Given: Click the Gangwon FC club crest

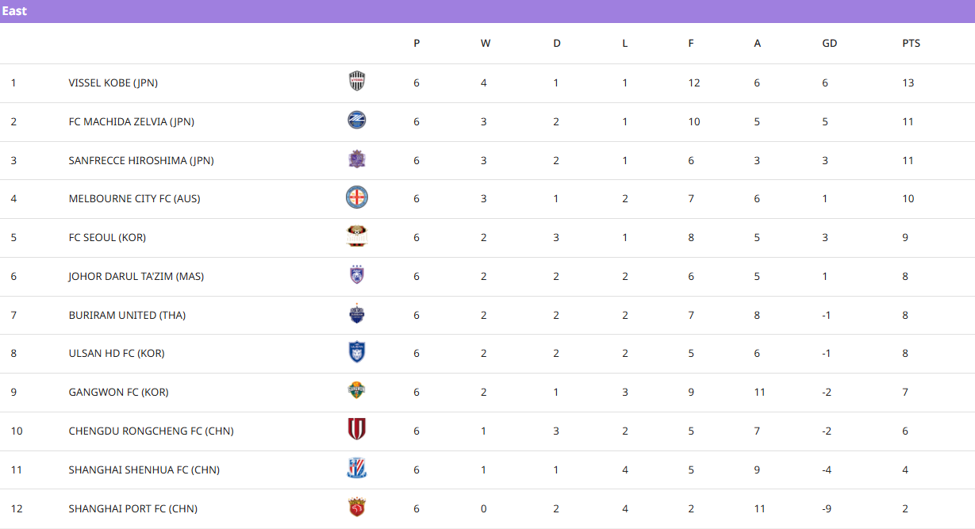Looking at the screenshot, I should (357, 391).
